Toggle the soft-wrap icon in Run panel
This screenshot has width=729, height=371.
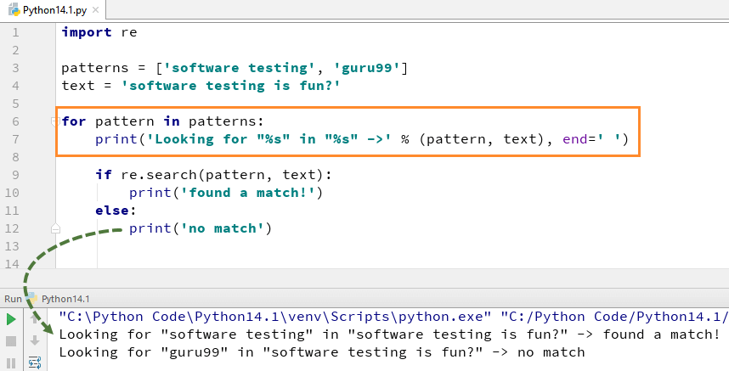point(35,362)
